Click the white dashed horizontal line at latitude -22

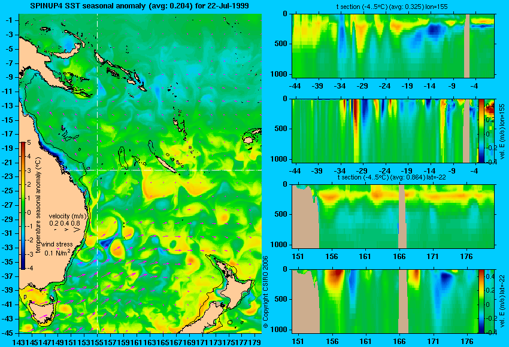[163, 170]
